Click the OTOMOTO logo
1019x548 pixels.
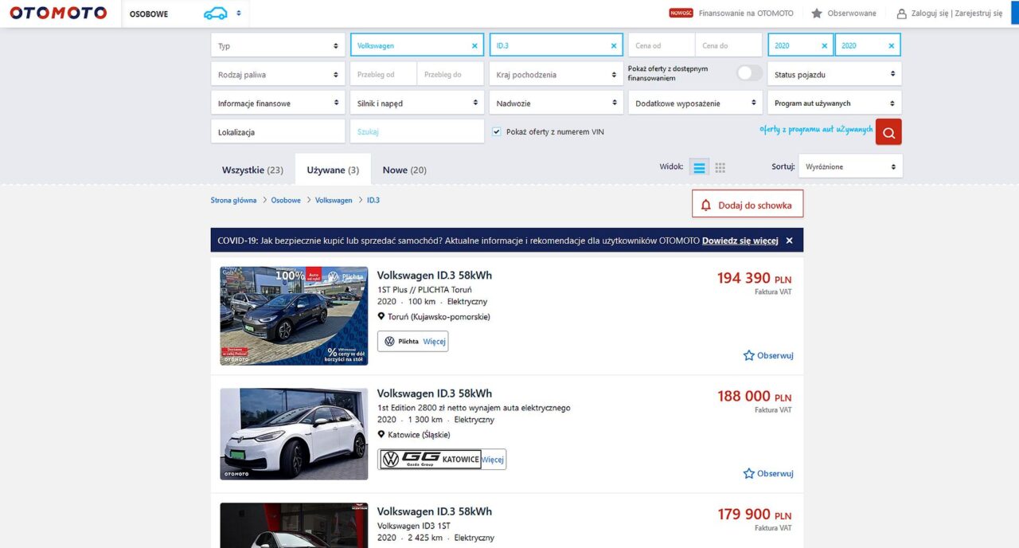pos(58,13)
